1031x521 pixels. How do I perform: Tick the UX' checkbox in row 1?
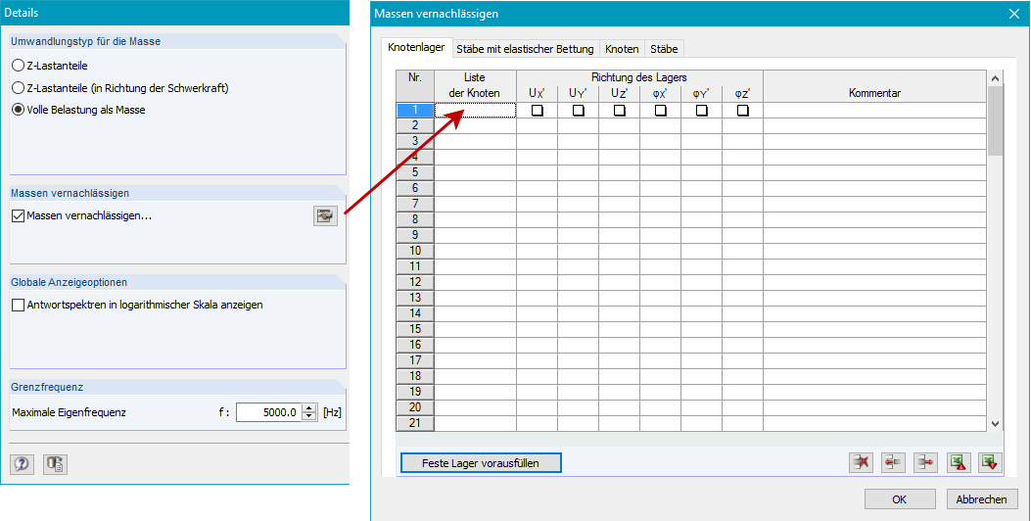[538, 111]
